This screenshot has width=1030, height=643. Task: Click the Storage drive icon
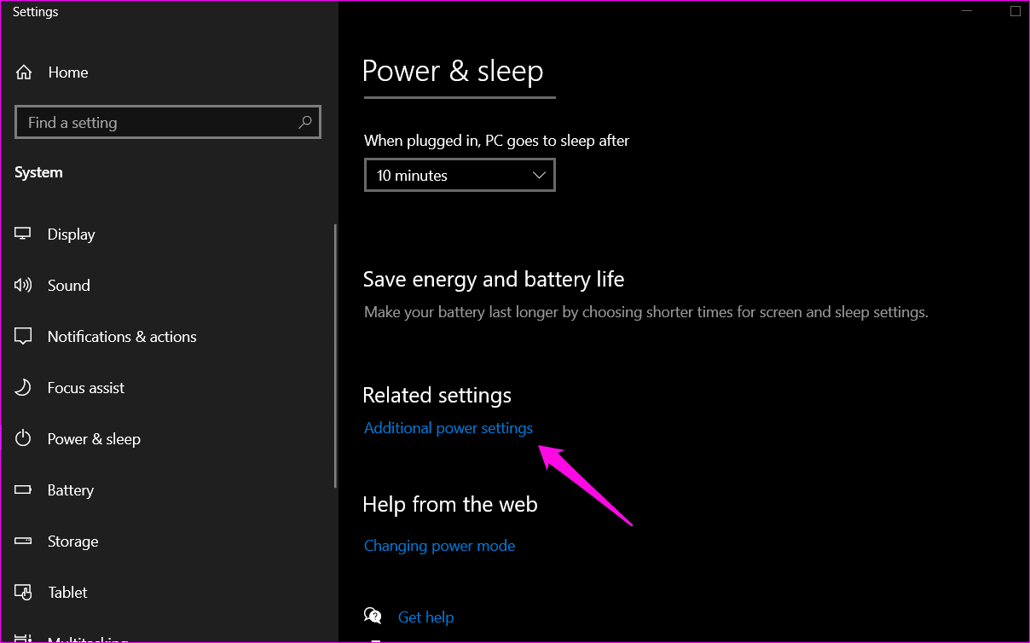23,542
